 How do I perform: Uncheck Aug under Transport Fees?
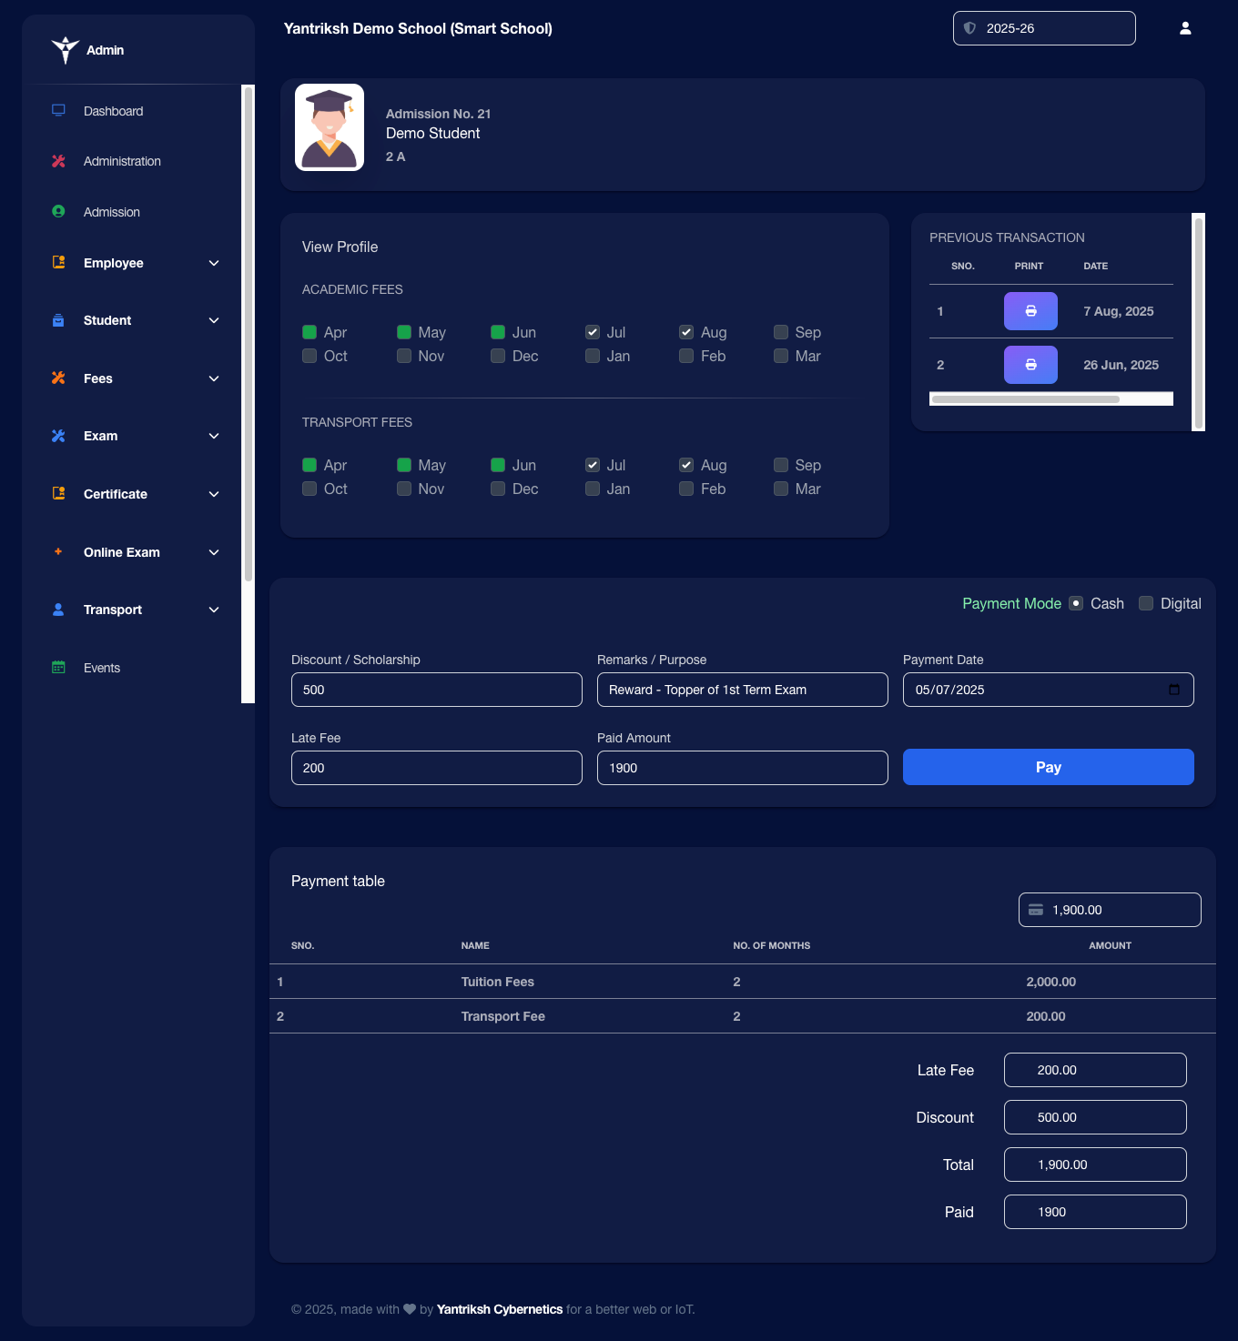click(685, 465)
